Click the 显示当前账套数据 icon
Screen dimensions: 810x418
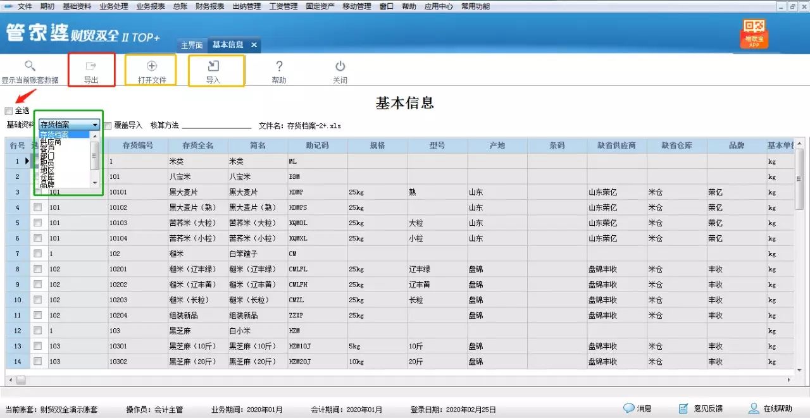[30, 69]
